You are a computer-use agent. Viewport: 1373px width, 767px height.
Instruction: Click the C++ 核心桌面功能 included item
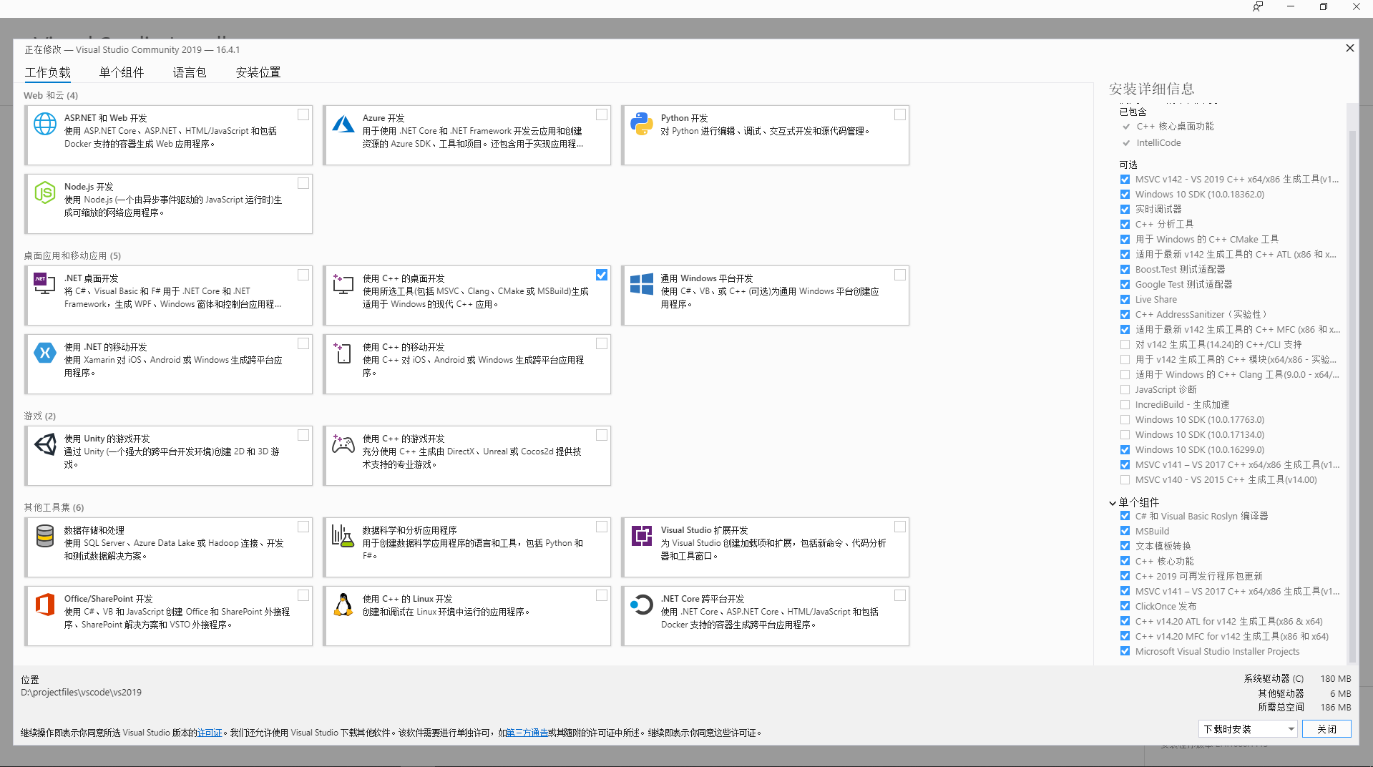pos(1175,127)
